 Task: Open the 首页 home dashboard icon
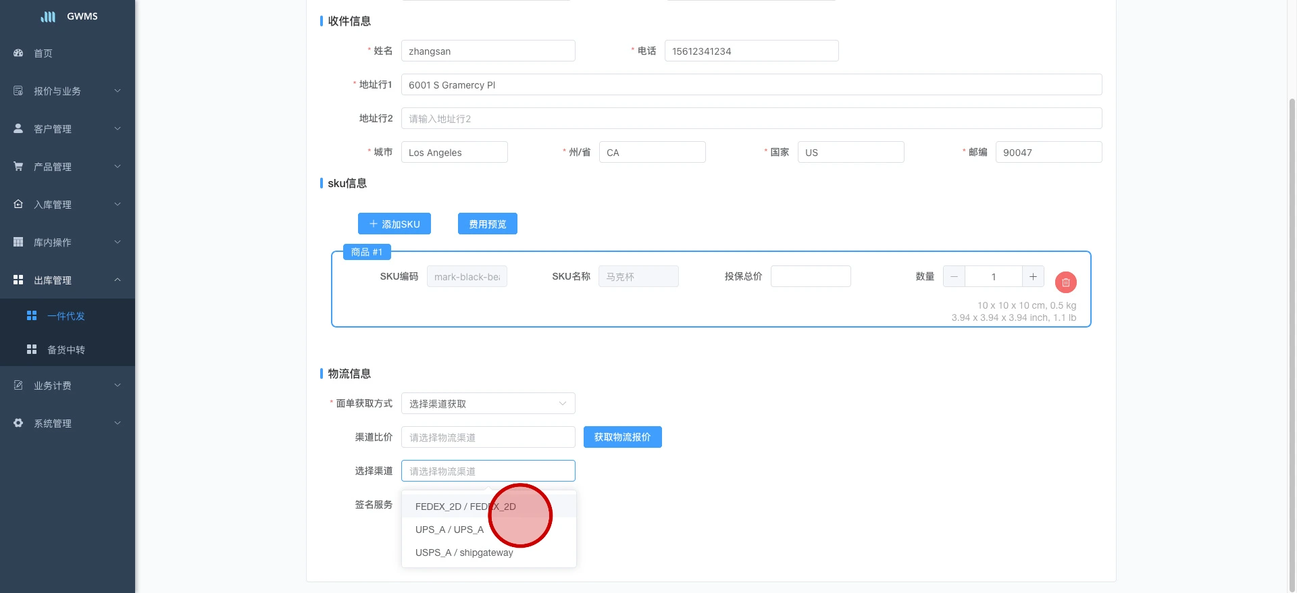[x=18, y=53]
